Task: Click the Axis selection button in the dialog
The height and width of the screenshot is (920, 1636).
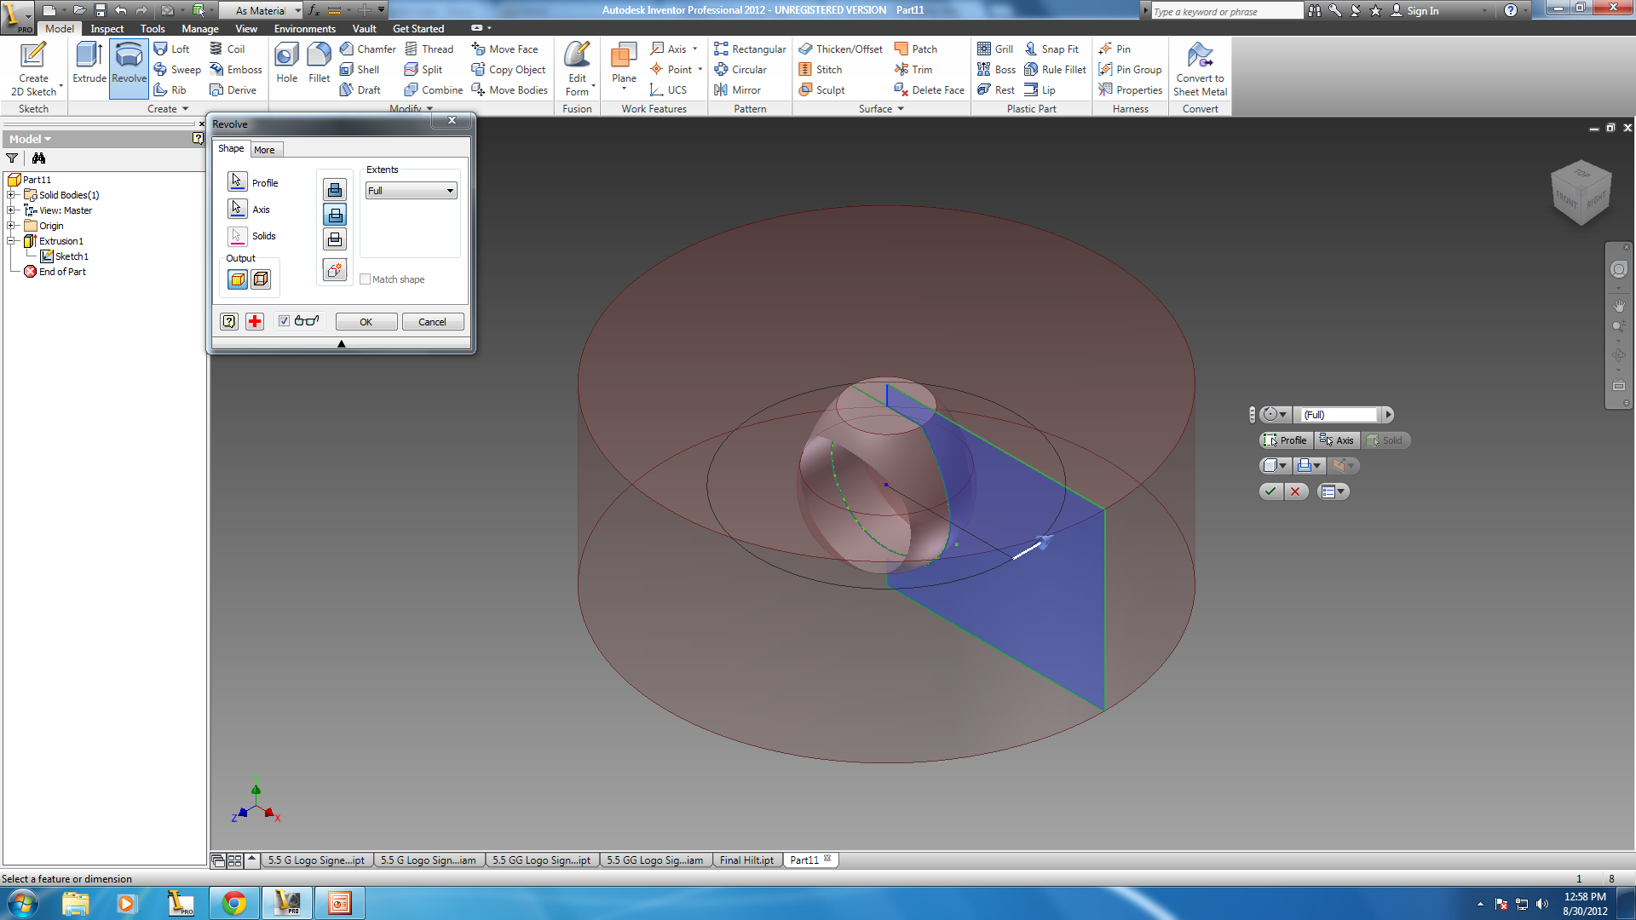Action: [x=238, y=209]
